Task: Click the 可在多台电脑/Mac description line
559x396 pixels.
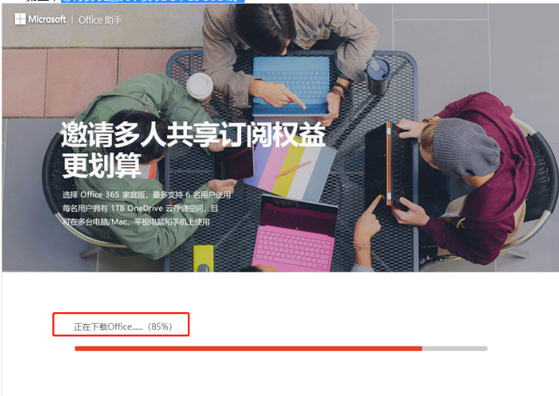Action: click(136, 222)
